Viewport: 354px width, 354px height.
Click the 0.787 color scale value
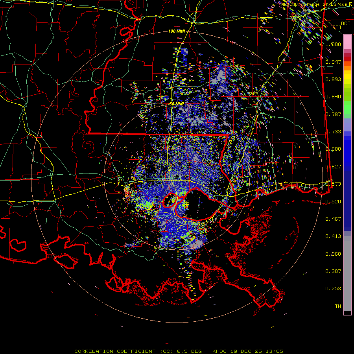333,114
